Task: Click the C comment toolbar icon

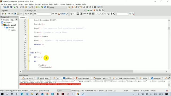Action: pos(114,14)
